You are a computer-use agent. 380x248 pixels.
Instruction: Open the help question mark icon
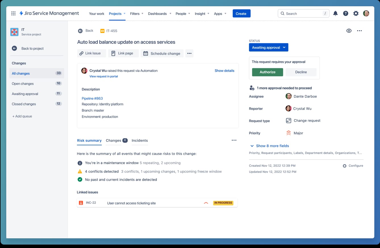click(x=346, y=13)
